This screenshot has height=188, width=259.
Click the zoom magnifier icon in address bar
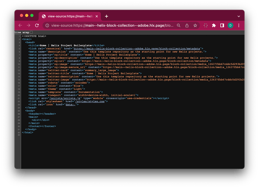point(179,25)
